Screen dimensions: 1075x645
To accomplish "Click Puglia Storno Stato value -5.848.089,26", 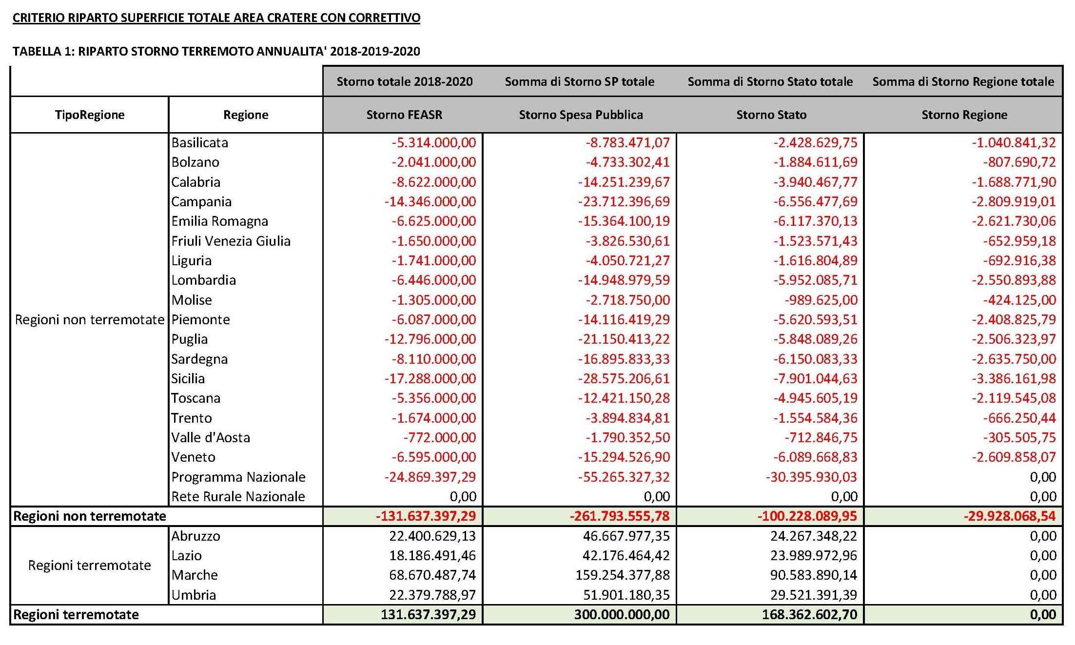I will click(x=815, y=339).
